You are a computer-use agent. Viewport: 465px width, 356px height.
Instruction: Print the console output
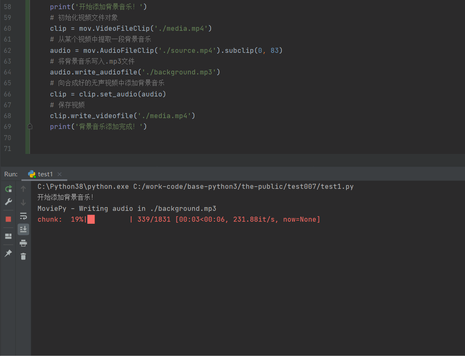coord(23,243)
